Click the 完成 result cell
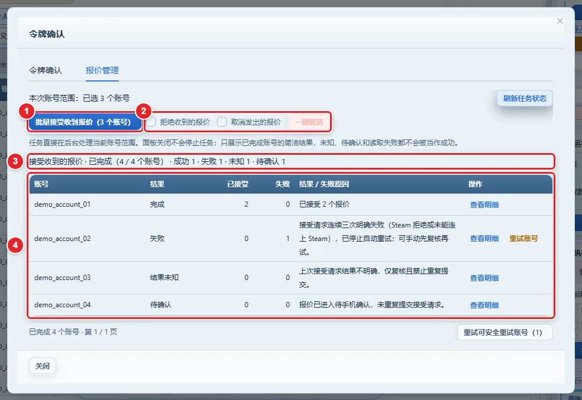Image resolution: width=582 pixels, height=400 pixels. [157, 204]
